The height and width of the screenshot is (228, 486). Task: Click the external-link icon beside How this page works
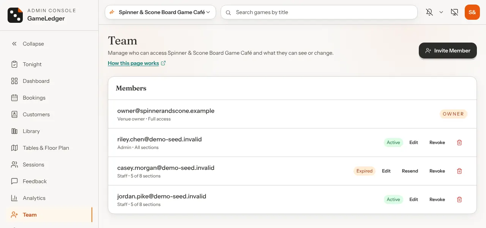pyautogui.click(x=163, y=63)
